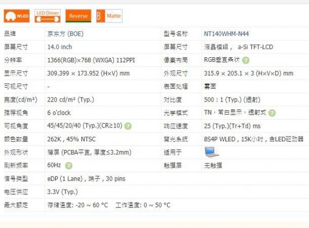Select the 3.3V (Typ.) voltage value
This screenshot has height=228, width=309.
click(62, 192)
